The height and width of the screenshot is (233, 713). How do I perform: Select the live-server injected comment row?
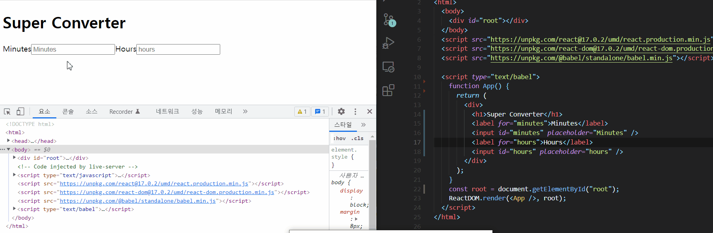pyautogui.click(x=78, y=166)
